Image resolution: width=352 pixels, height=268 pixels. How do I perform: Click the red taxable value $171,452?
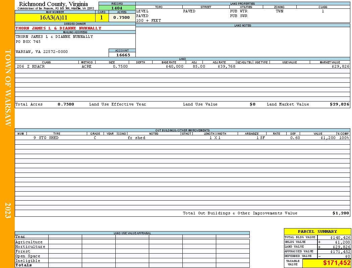pos(337,263)
